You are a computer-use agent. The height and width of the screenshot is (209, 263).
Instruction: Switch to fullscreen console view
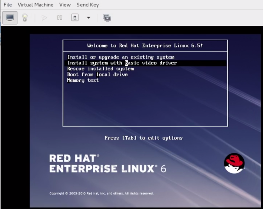(x=107, y=18)
